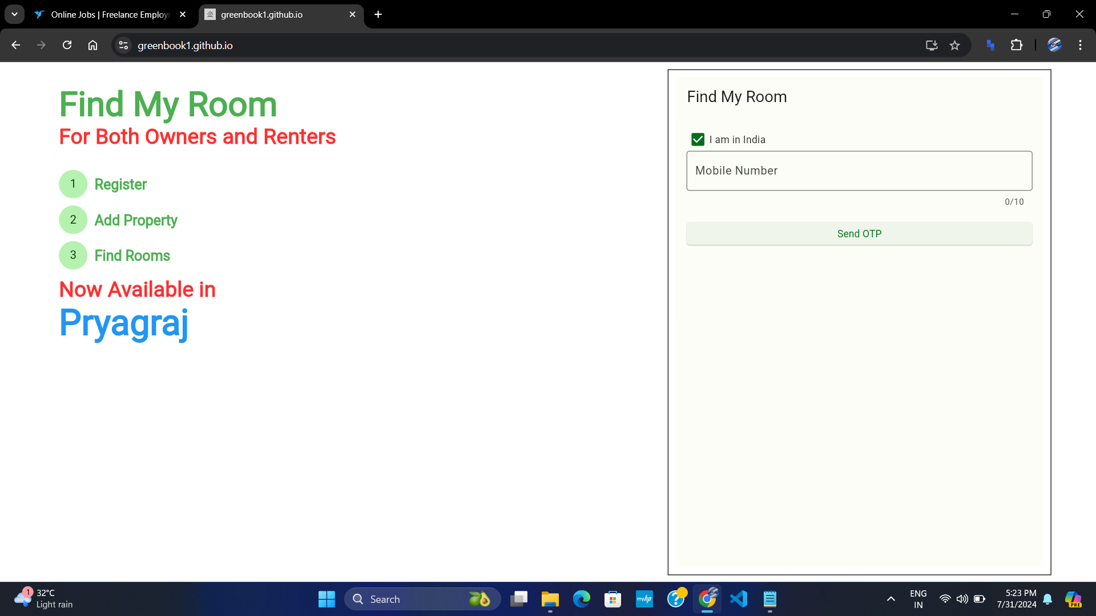Open Visual Studio Code from the taskbar

[738, 599]
